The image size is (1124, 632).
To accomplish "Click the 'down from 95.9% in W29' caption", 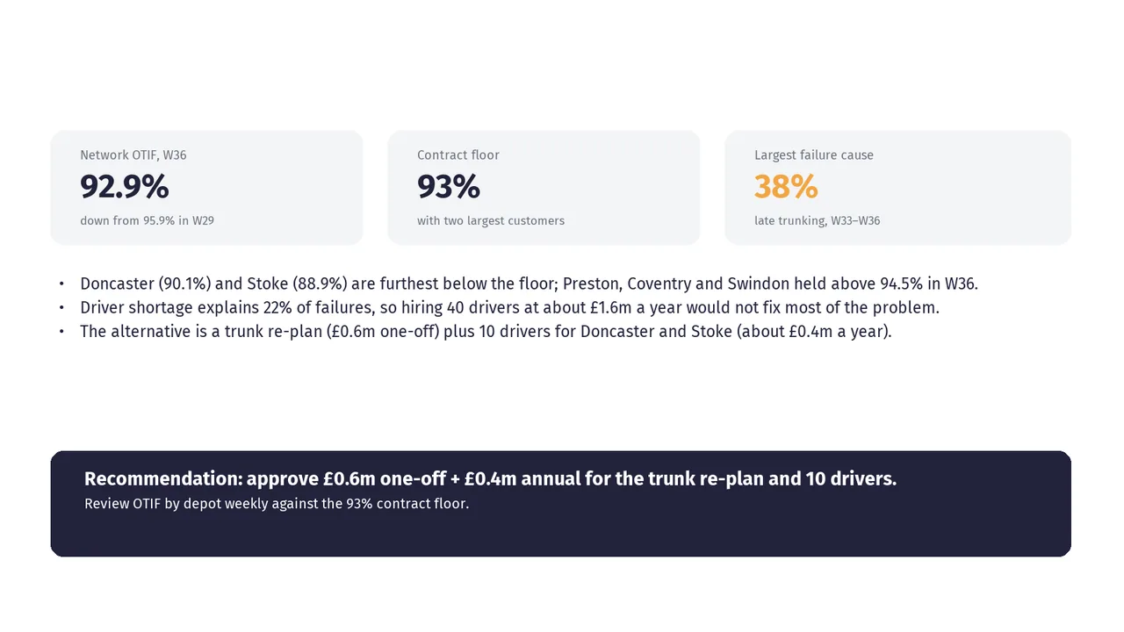I will [147, 221].
